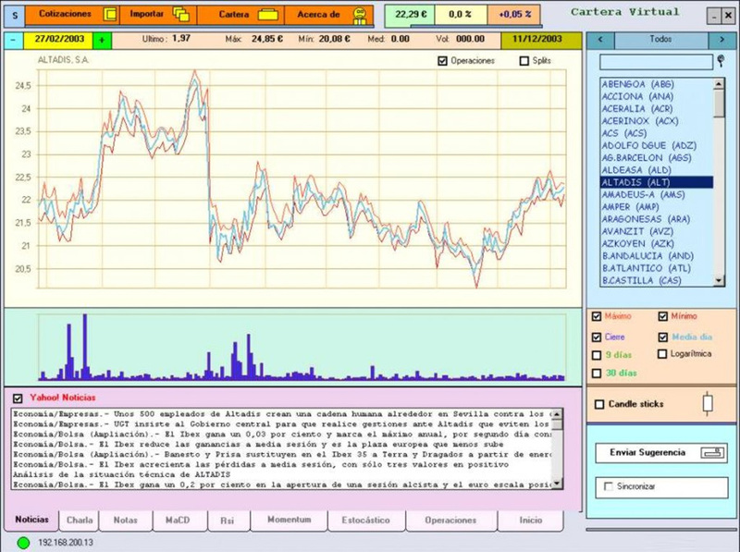
Task: Switch to the Momentum tab
Action: tap(289, 520)
